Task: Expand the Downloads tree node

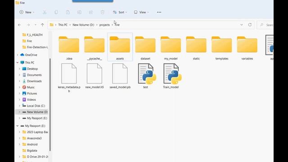Action: (19, 81)
